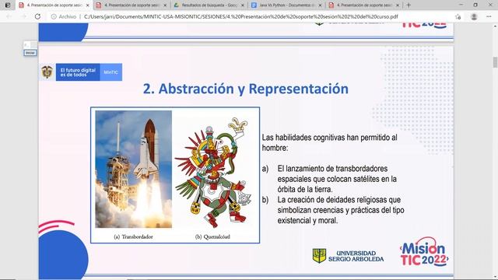Click El futuro digital es de todos banner

tap(78, 72)
